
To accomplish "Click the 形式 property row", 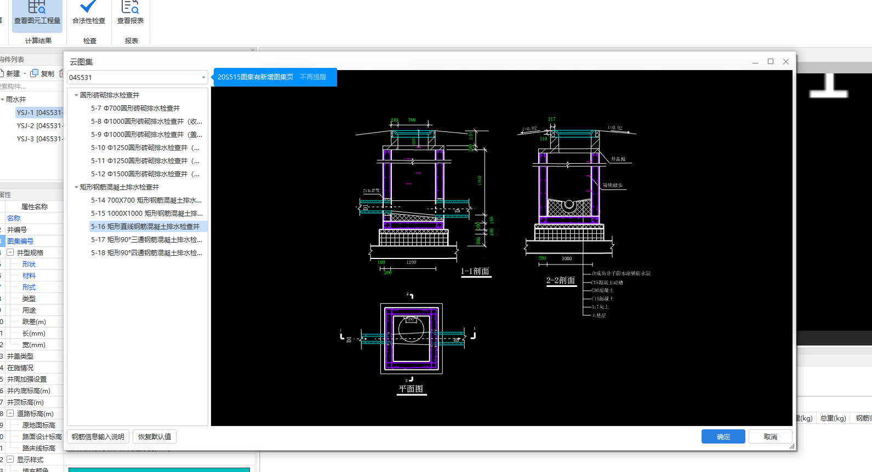I will coord(33,287).
